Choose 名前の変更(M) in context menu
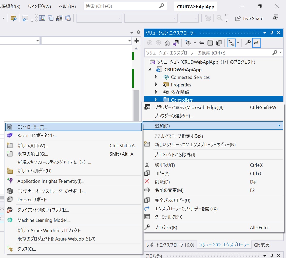This screenshot has width=286, height=258. click(x=213, y=190)
